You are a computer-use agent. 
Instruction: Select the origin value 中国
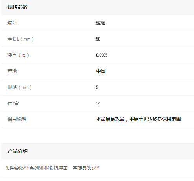pyautogui.click(x=101, y=71)
